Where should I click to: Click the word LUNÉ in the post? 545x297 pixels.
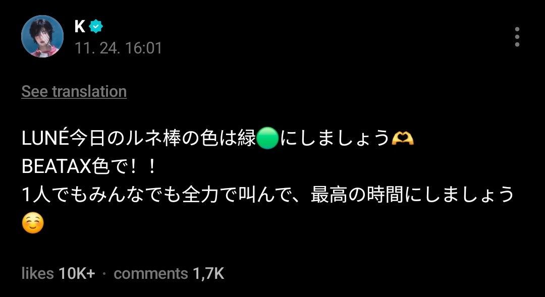coord(45,138)
